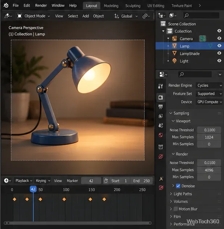Switch to the Modeling workspace tab
The image size is (224, 229).
111,6
